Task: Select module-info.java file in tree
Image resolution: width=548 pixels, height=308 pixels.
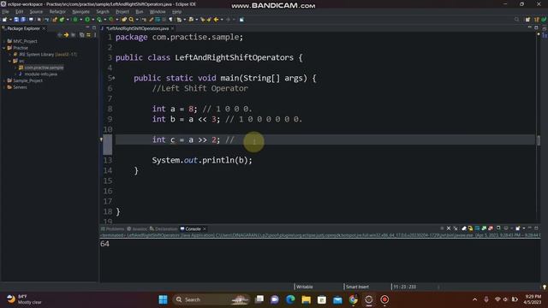Action: pos(40,74)
